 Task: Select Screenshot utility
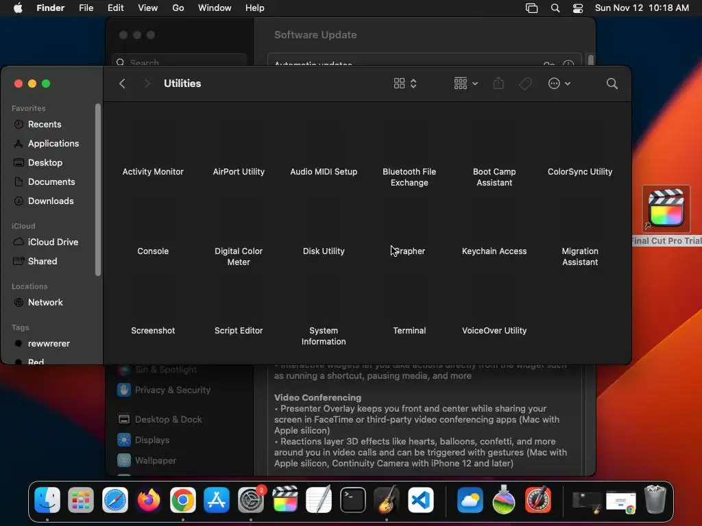pyautogui.click(x=153, y=331)
